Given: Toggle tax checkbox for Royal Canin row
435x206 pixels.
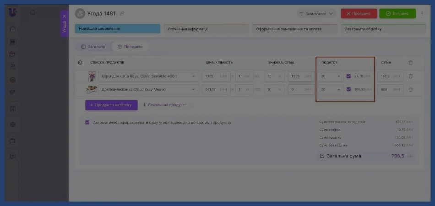Looking at the screenshot, I should pyautogui.click(x=349, y=76).
